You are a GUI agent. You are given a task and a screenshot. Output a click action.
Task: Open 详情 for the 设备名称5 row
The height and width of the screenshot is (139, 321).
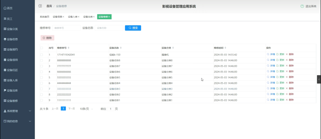271,77
